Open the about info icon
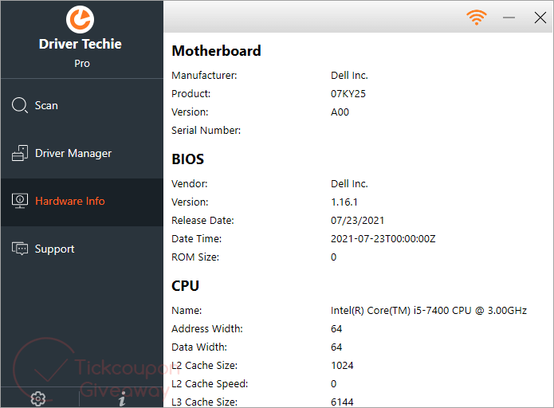The width and height of the screenshot is (554, 408). click(122, 398)
